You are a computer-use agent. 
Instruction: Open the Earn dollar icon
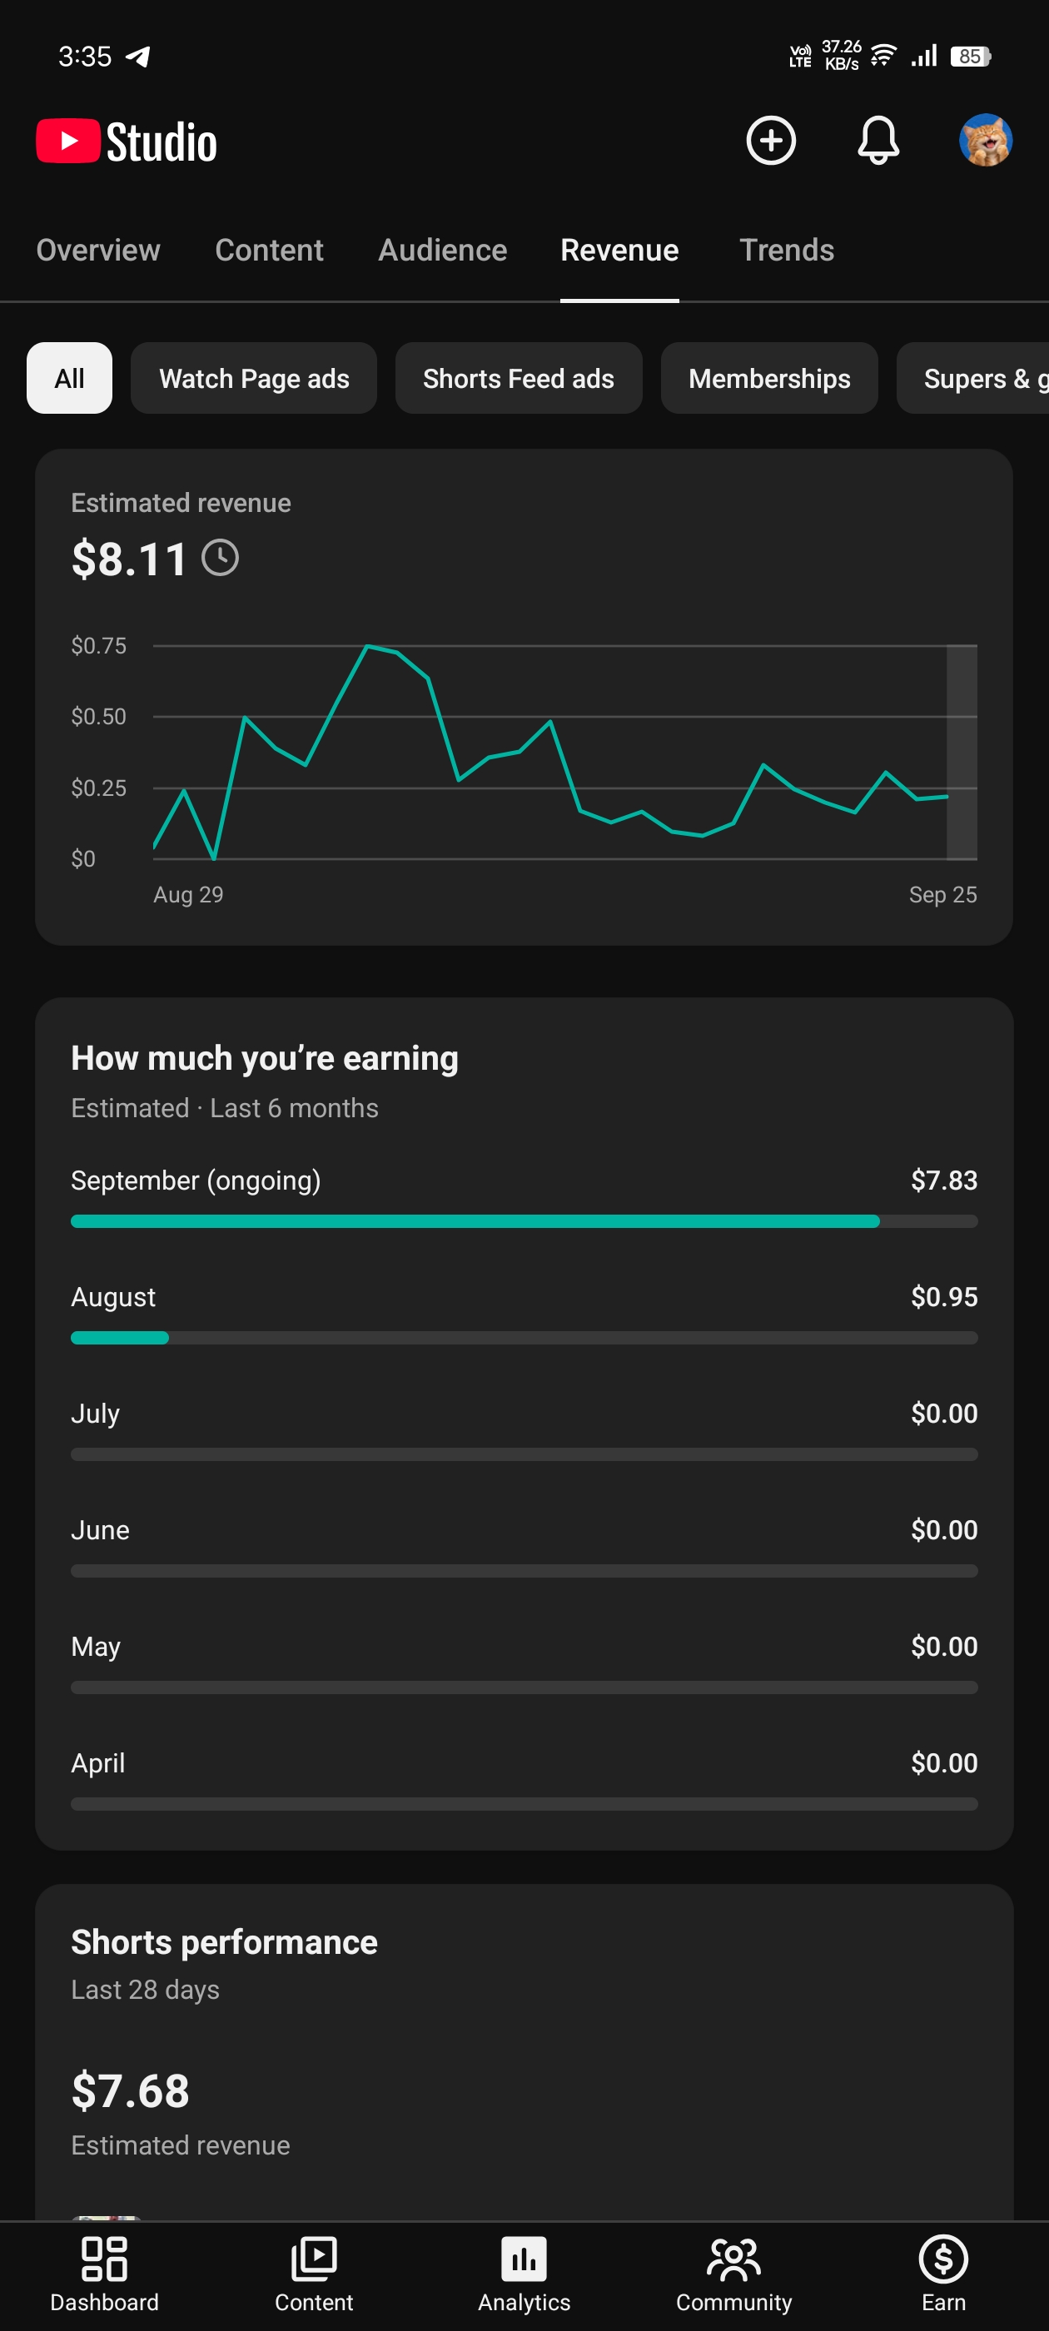click(x=943, y=2274)
